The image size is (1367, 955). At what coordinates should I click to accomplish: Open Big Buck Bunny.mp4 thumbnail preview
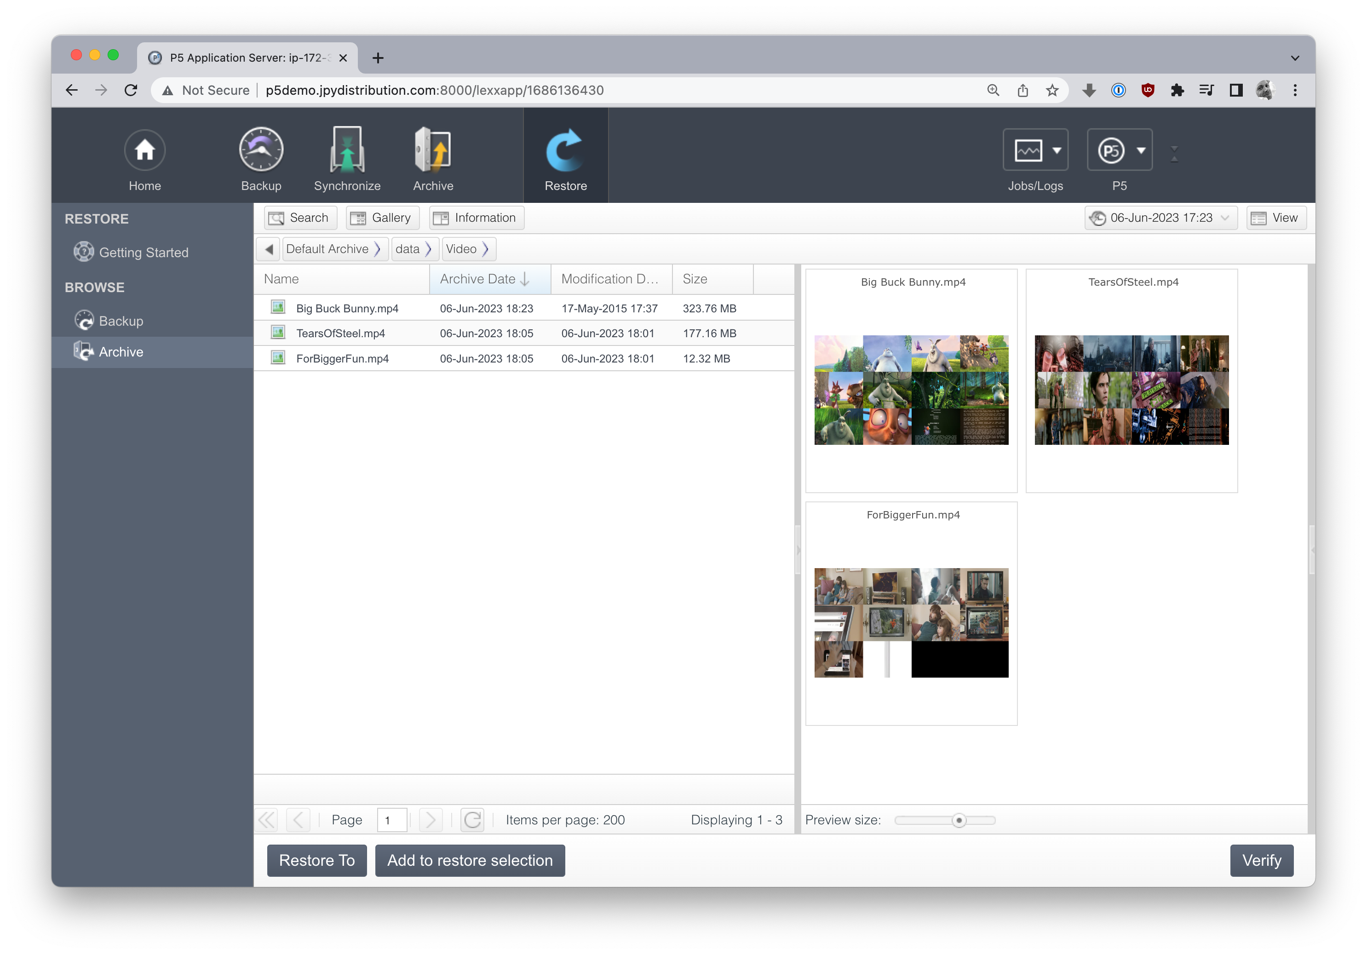click(x=911, y=390)
